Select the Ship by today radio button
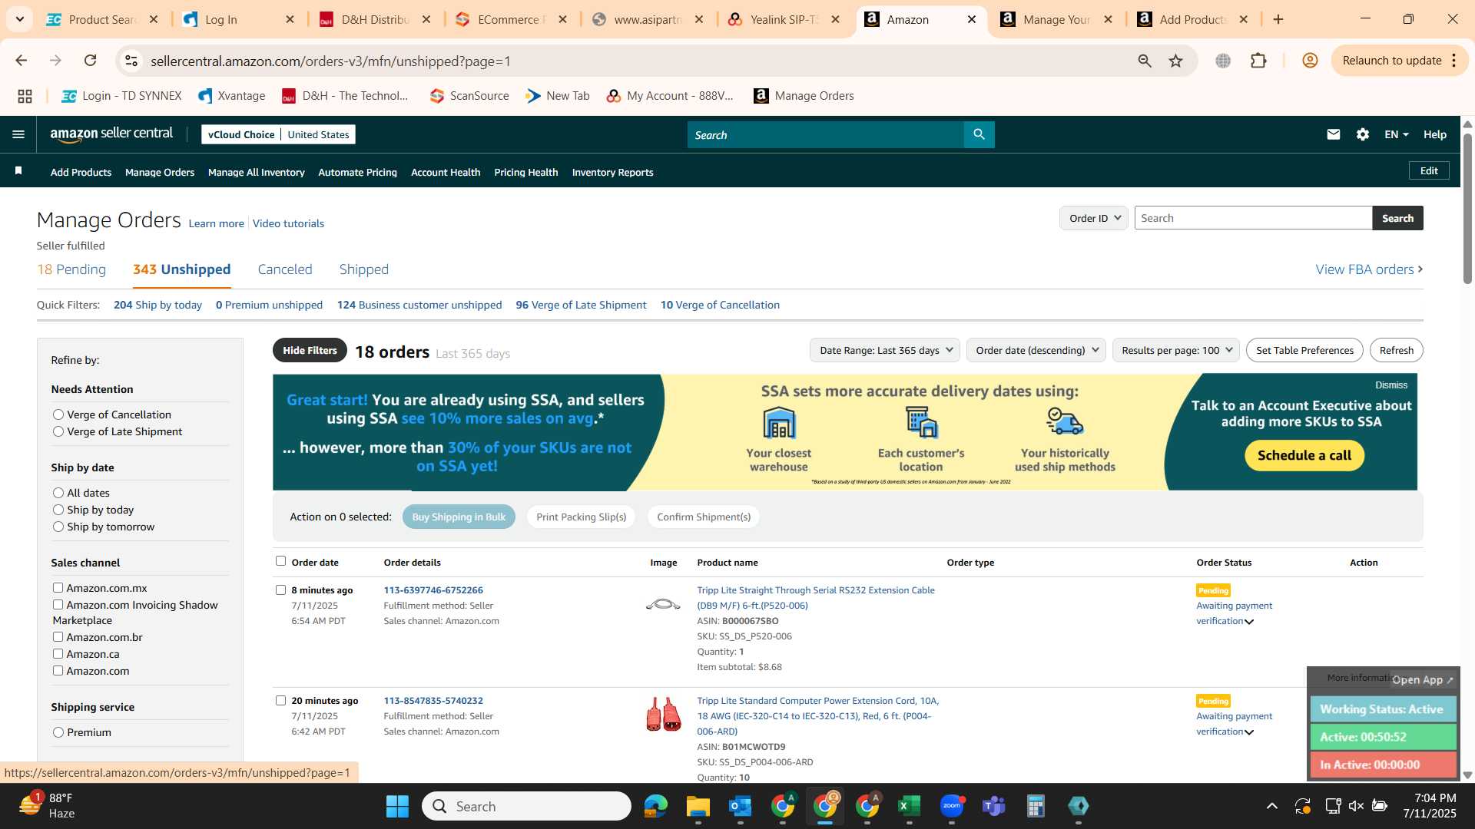This screenshot has width=1475, height=829. (x=58, y=510)
